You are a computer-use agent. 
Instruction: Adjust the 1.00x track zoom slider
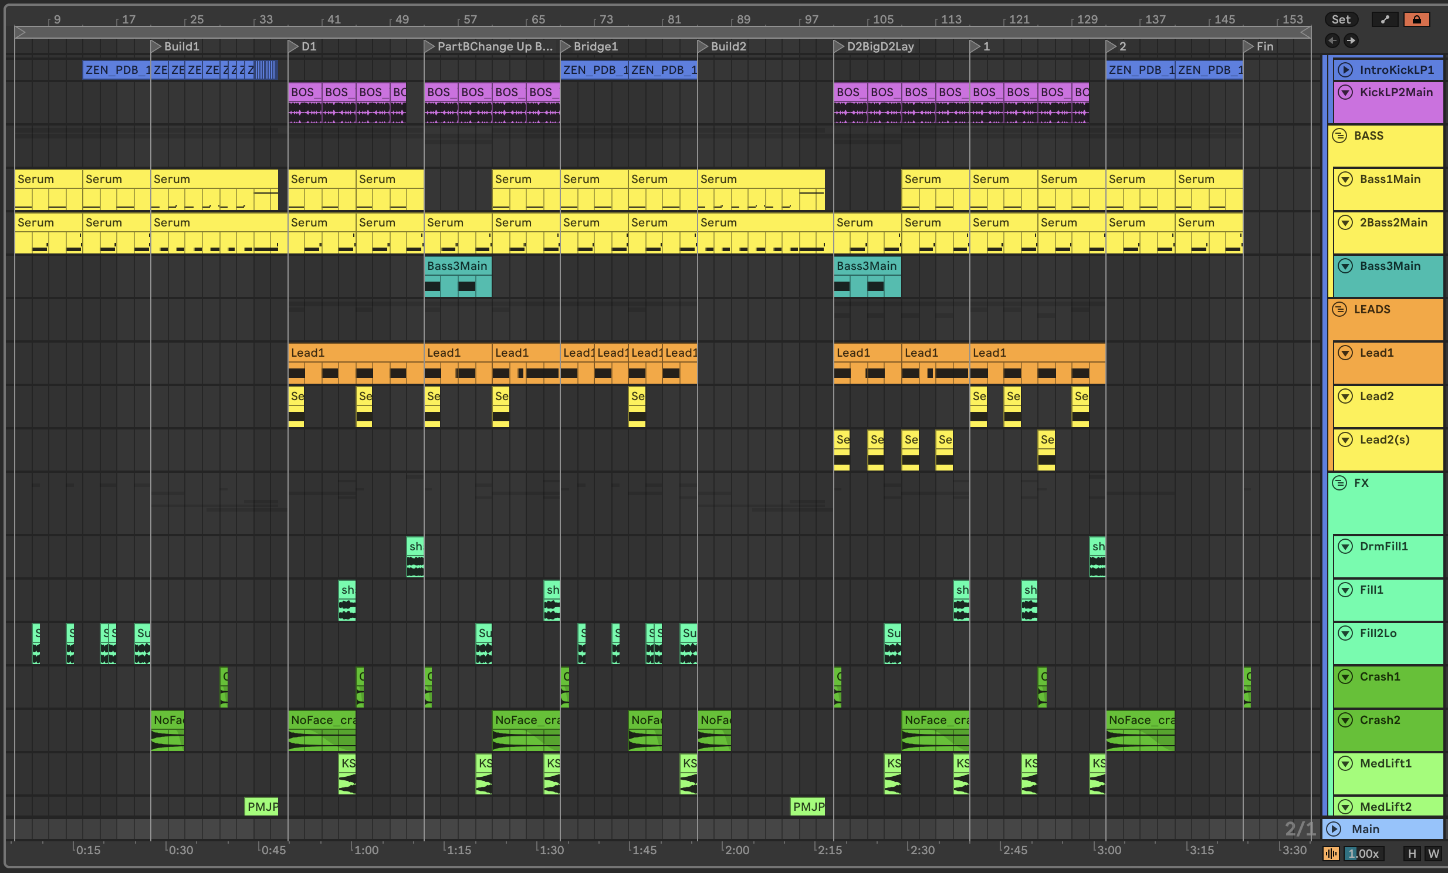point(1364,854)
